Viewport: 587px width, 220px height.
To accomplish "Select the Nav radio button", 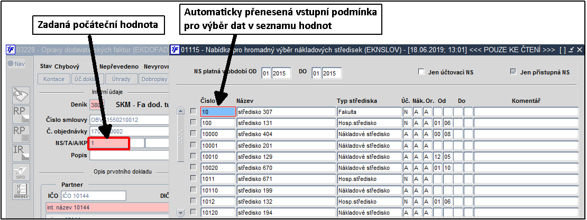I will 11,64.
